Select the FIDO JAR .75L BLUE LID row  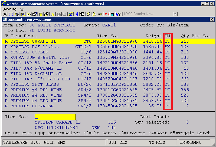point(108,79)
